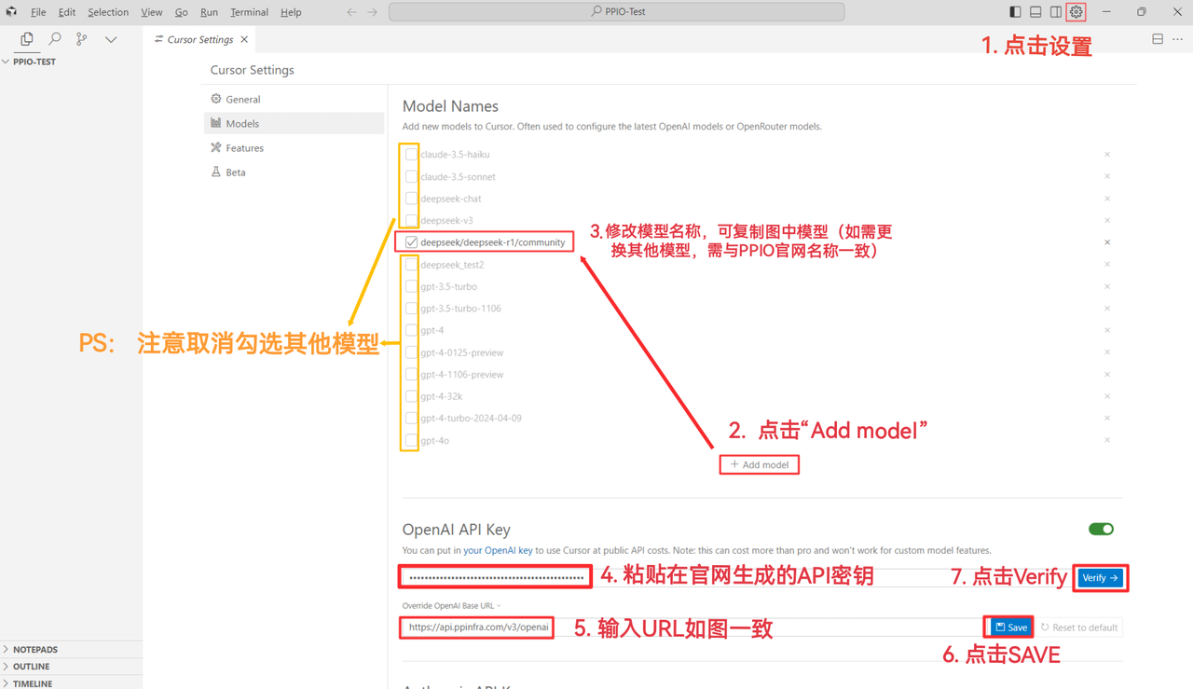The width and height of the screenshot is (1193, 689).
Task: Toggle the bottom panel layout icon
Action: (1035, 12)
